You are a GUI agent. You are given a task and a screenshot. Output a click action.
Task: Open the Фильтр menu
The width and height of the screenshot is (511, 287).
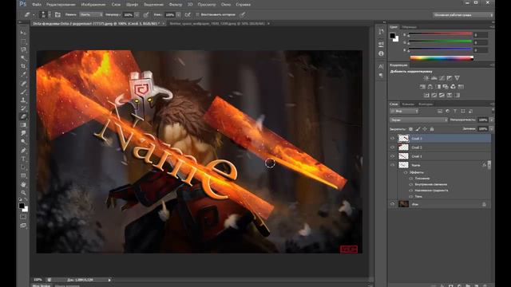coord(176,5)
